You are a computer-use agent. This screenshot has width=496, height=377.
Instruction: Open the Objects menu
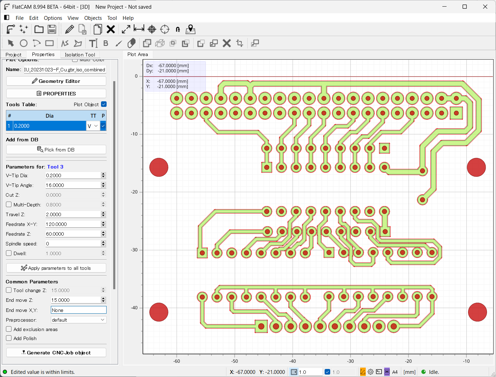(93, 18)
